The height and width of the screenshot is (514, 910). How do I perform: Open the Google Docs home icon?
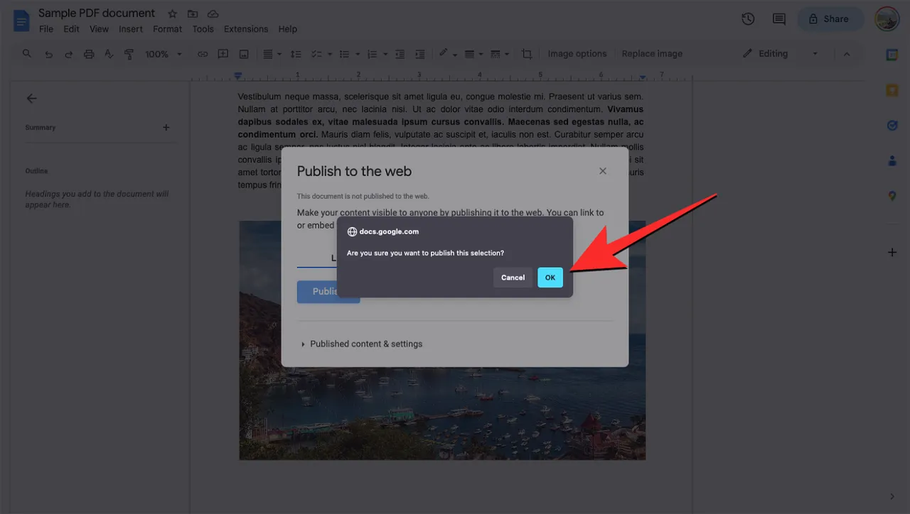(x=21, y=21)
